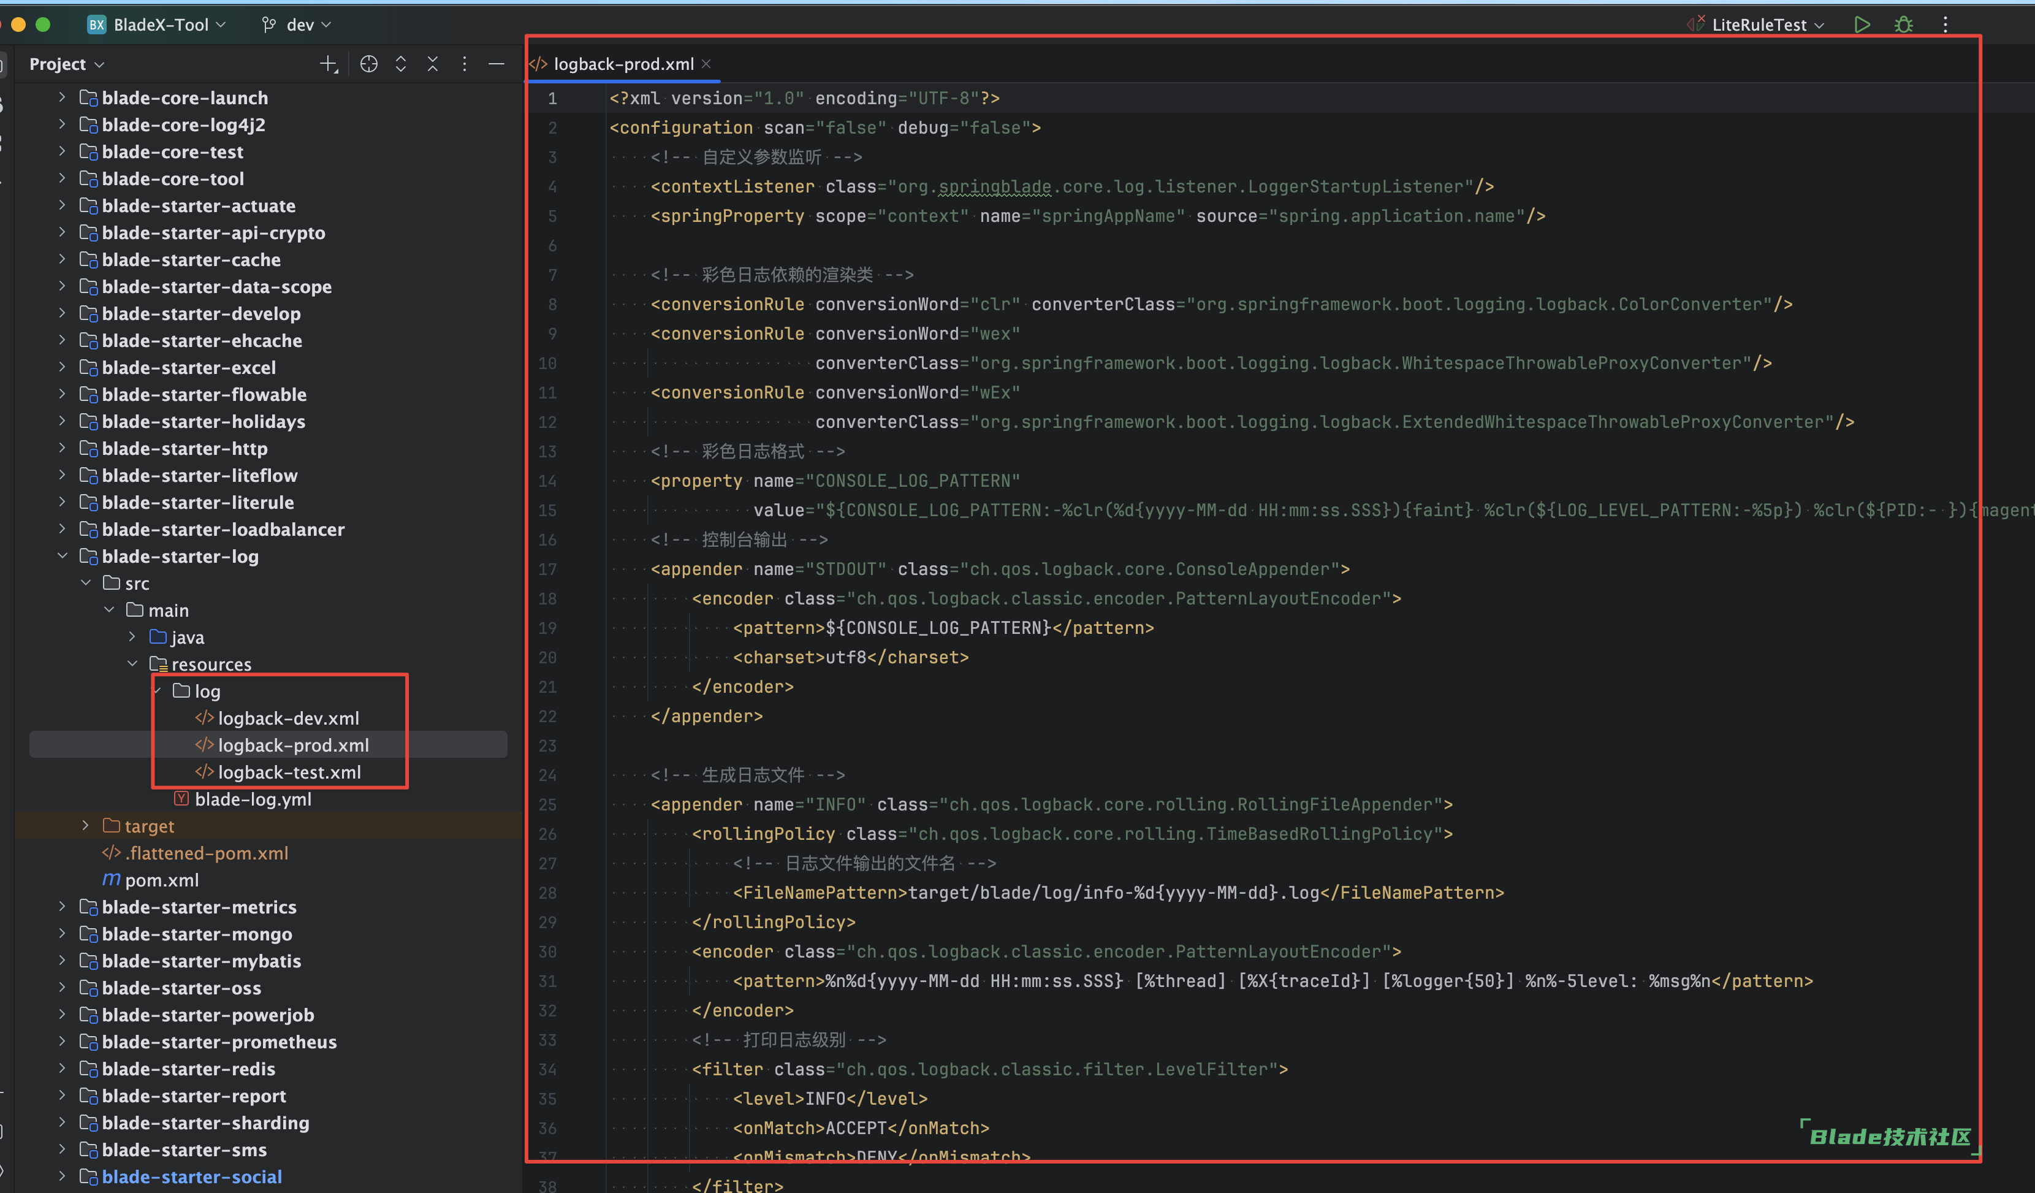Select blade-core-tool module
Viewport: 2035px width, 1193px height.
pyautogui.click(x=172, y=178)
